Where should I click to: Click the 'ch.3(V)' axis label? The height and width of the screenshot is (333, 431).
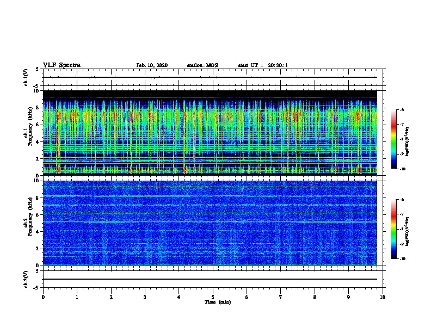[x=26, y=279]
